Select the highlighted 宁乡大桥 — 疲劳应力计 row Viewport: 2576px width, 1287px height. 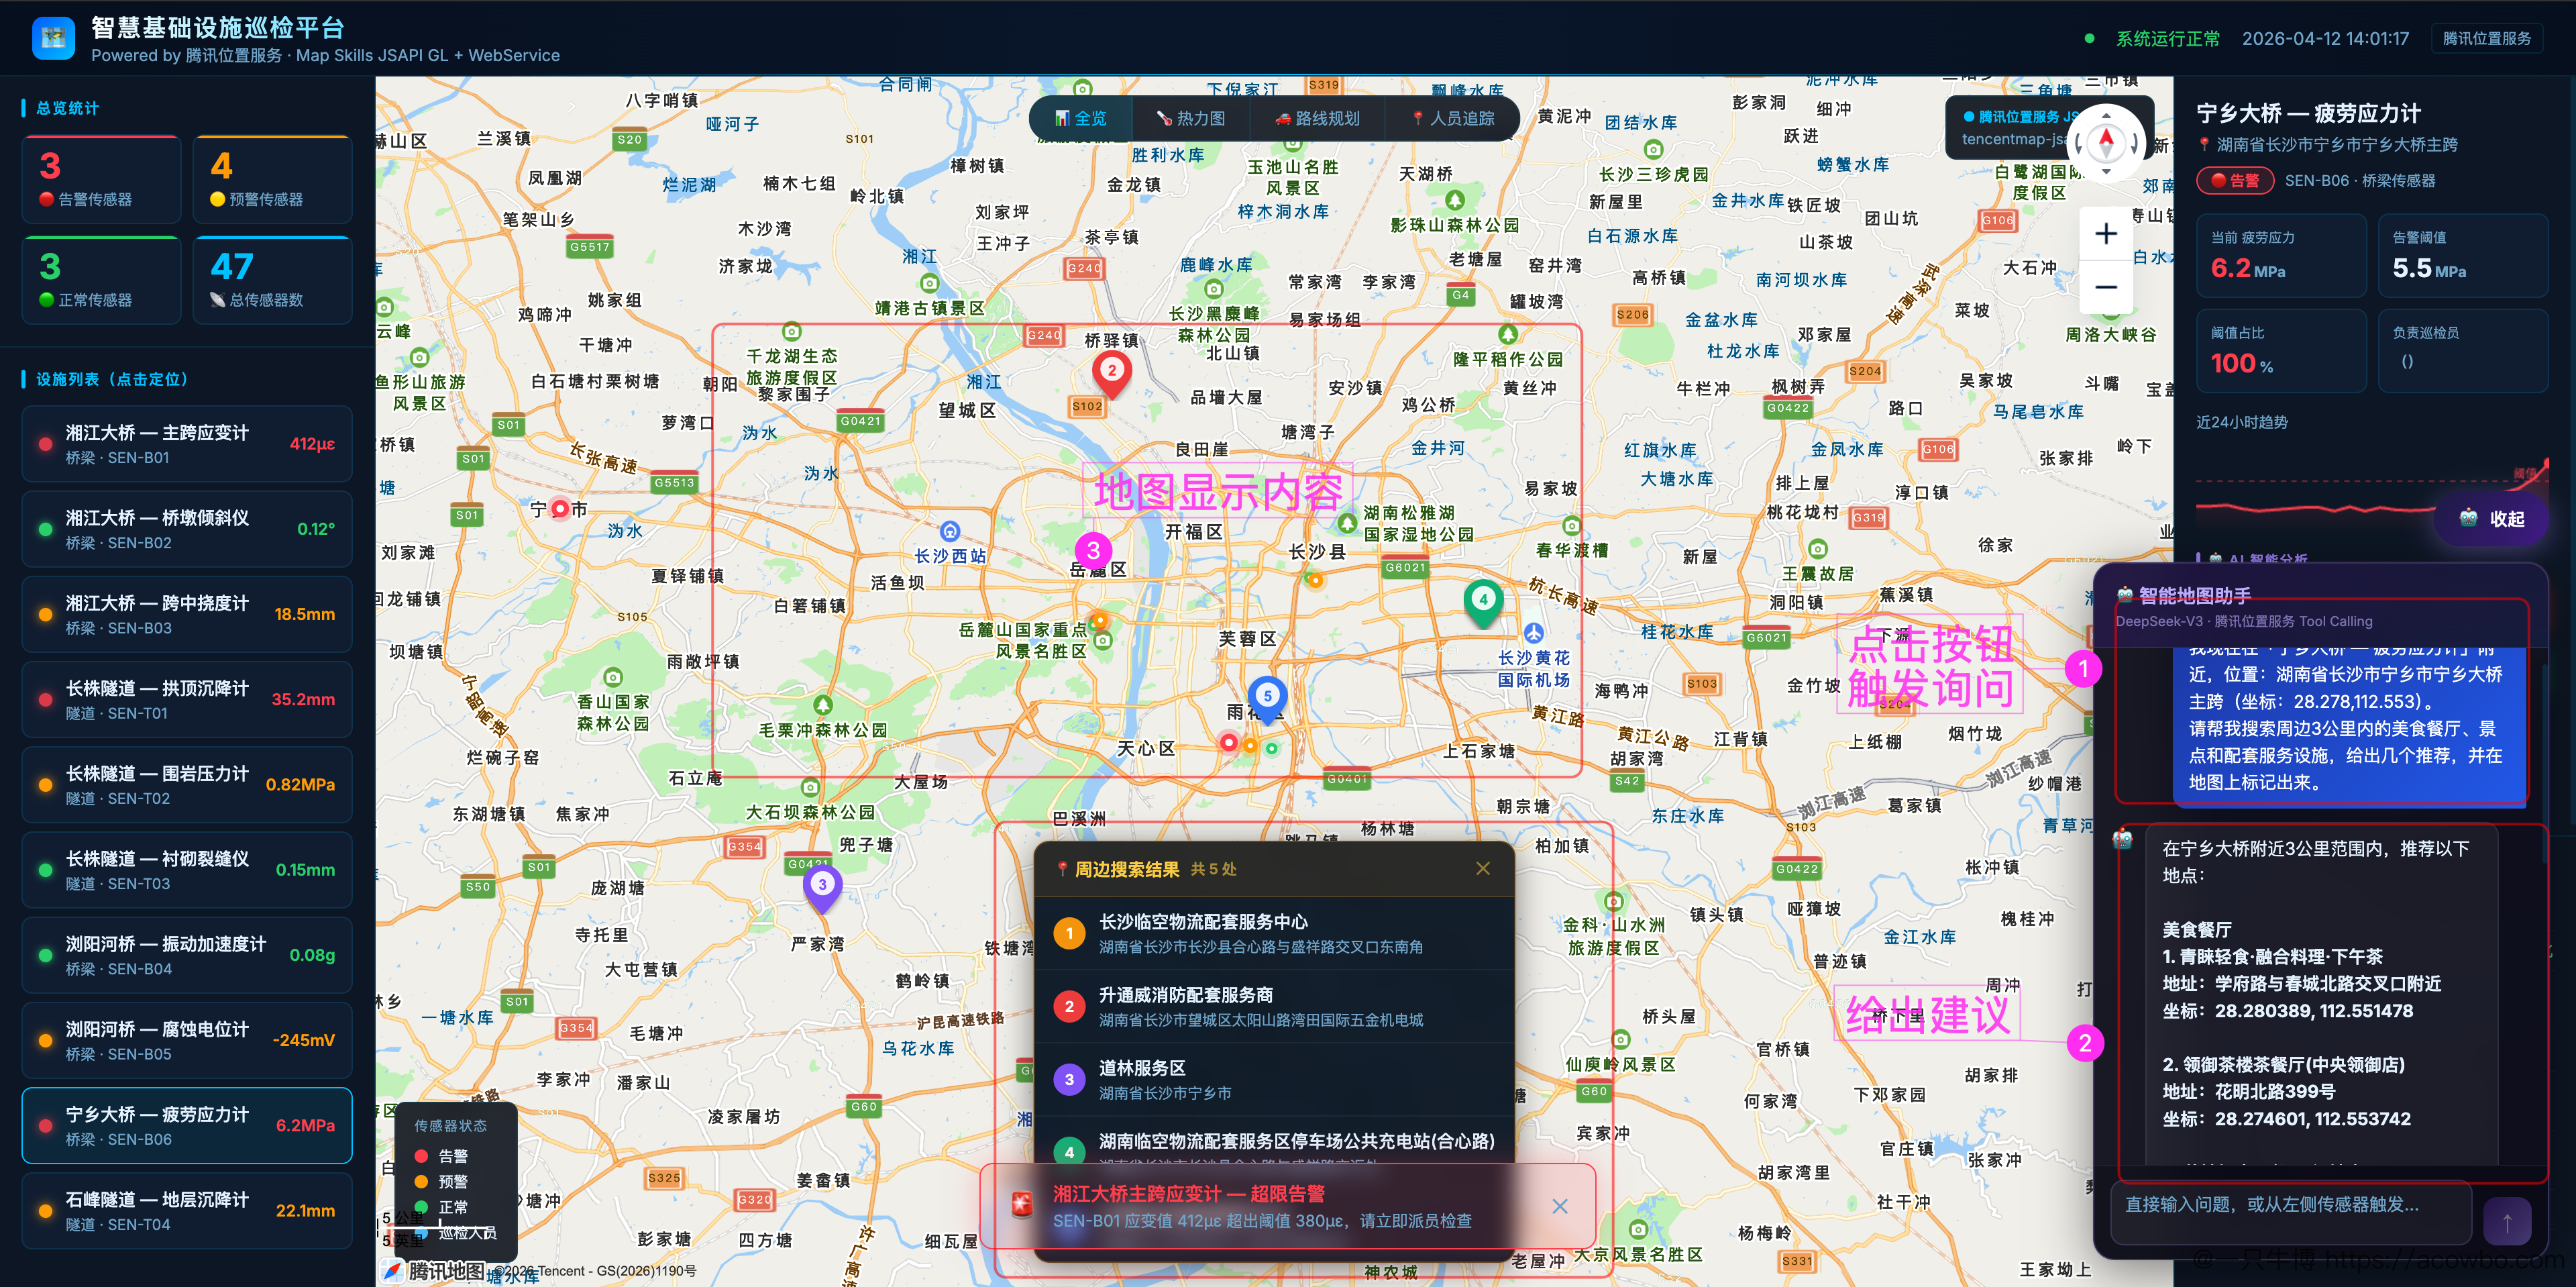coord(187,1125)
